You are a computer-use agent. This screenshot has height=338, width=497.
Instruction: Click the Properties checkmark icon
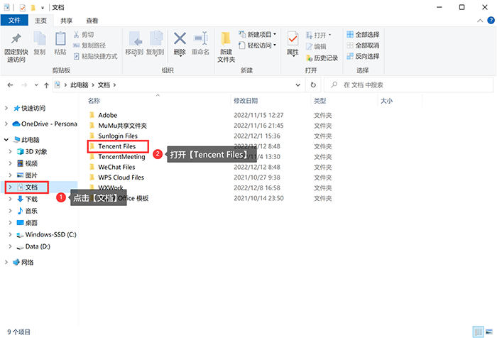click(293, 39)
